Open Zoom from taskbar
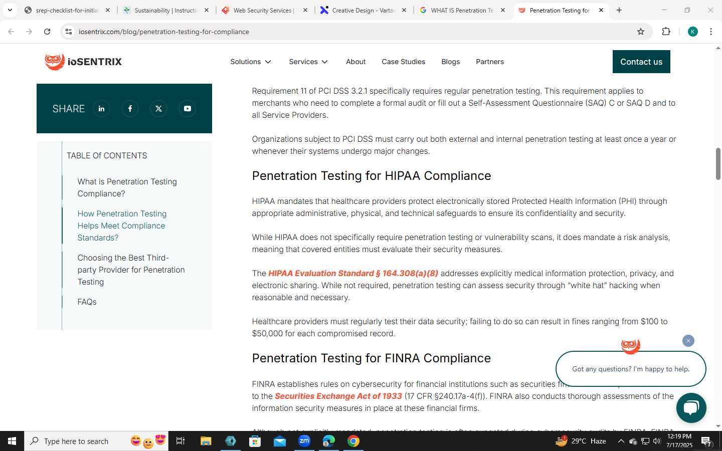The image size is (722, 451). click(304, 441)
